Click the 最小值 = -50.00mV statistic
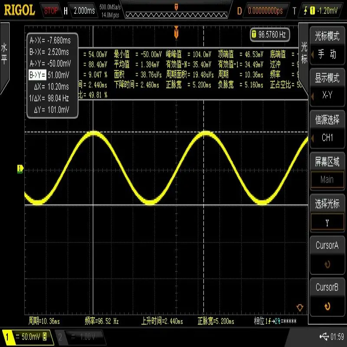This screenshot has height=347, width=347. 137,54
